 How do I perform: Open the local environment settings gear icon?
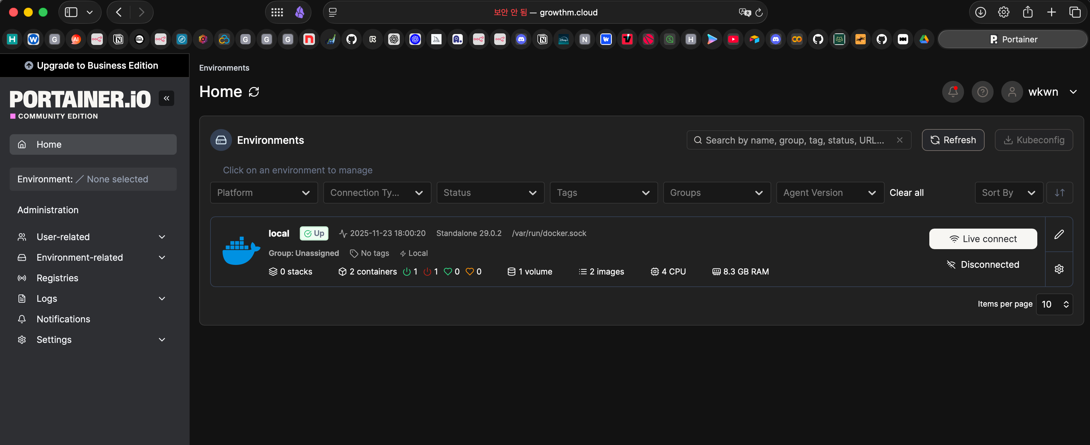click(1059, 268)
